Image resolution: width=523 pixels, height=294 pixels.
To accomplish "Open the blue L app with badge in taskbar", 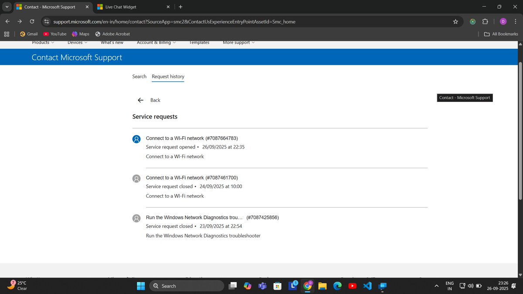I will point(293,286).
